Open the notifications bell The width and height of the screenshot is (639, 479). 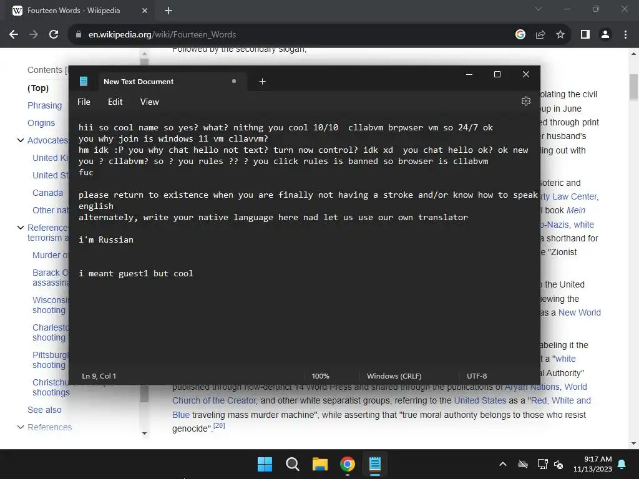pos(622,464)
